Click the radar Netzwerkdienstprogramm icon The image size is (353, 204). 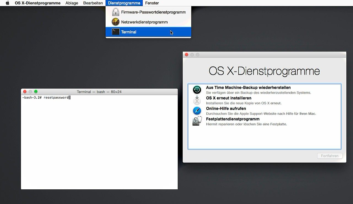pos(115,22)
